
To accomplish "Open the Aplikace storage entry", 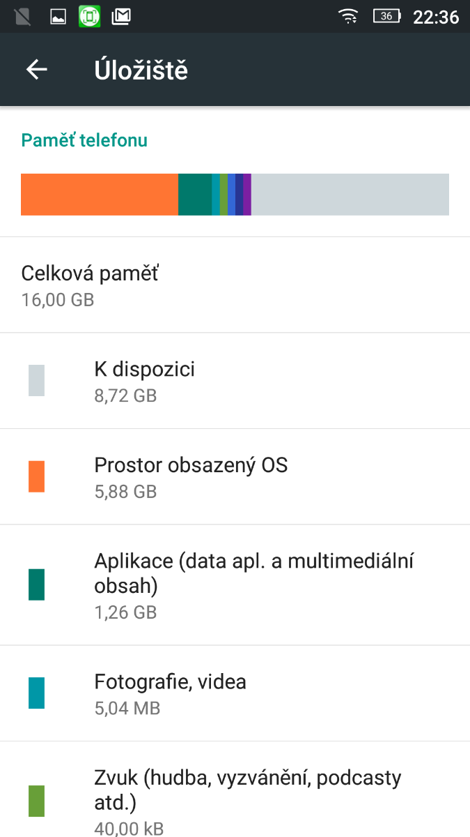I will click(x=254, y=585).
